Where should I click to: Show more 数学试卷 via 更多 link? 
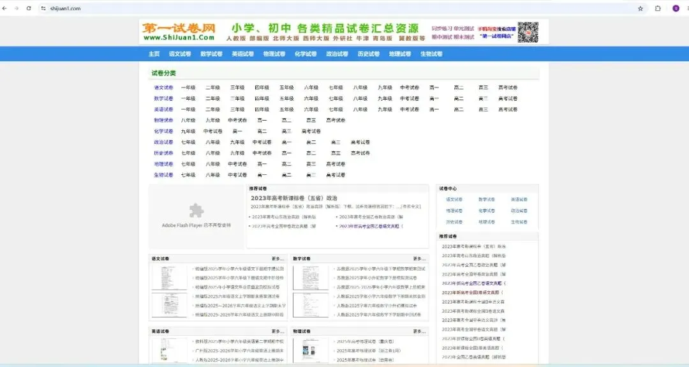point(419,258)
